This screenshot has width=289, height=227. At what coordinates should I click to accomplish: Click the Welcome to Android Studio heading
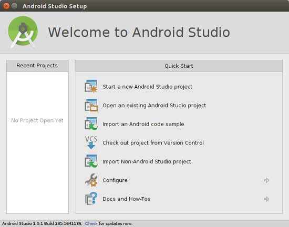click(x=139, y=32)
